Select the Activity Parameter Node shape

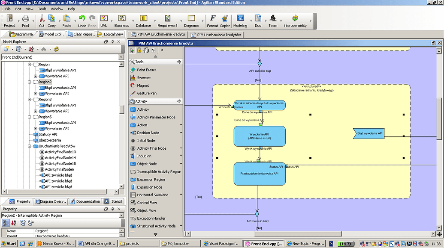(153, 117)
